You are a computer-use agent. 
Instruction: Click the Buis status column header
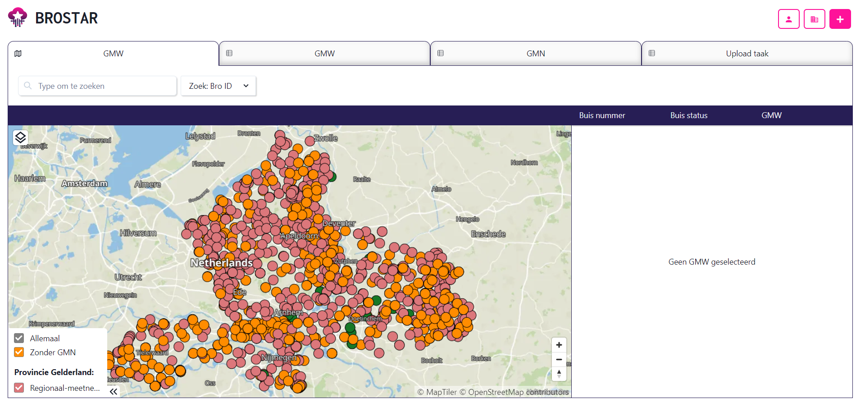pos(688,115)
